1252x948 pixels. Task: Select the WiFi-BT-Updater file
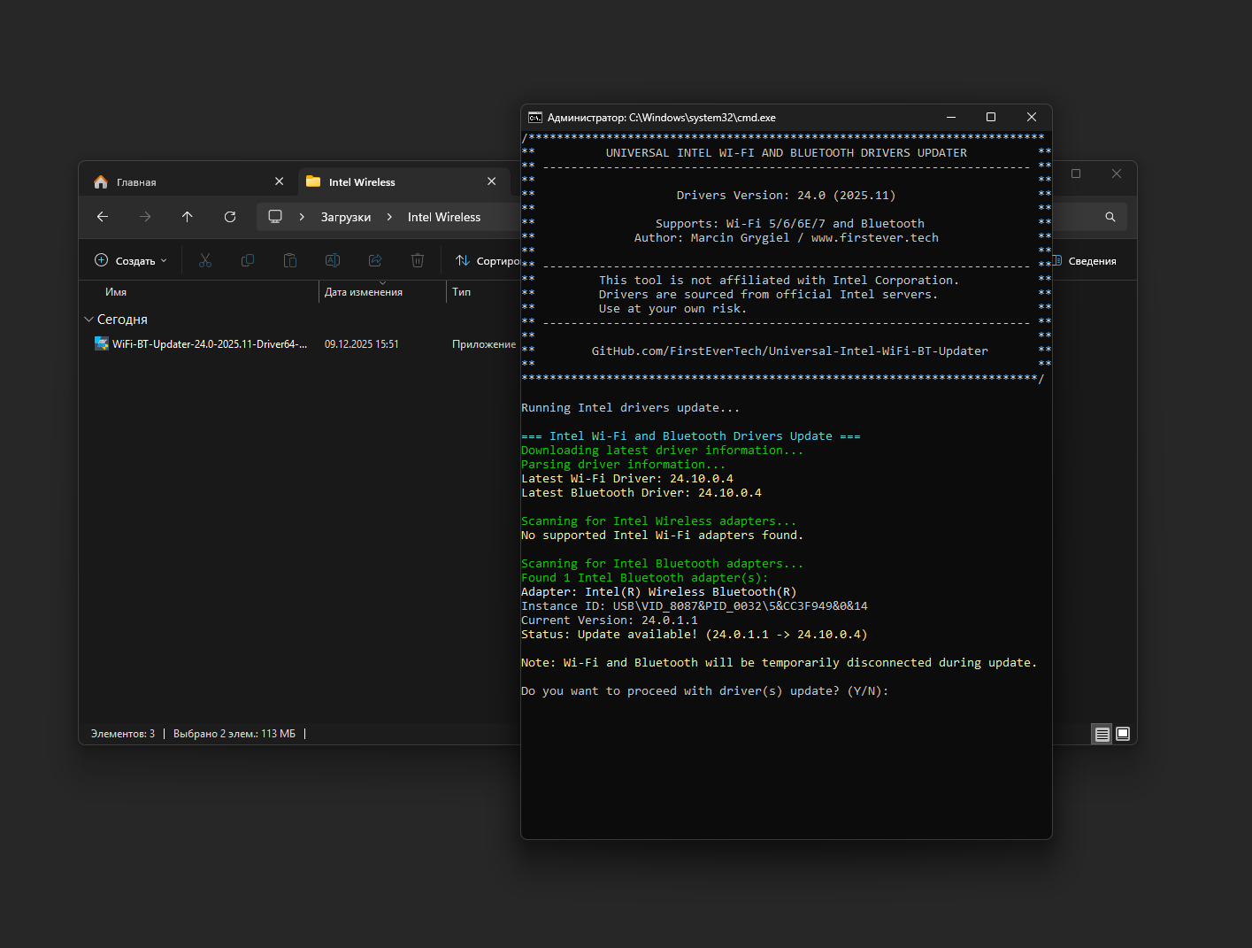(210, 344)
